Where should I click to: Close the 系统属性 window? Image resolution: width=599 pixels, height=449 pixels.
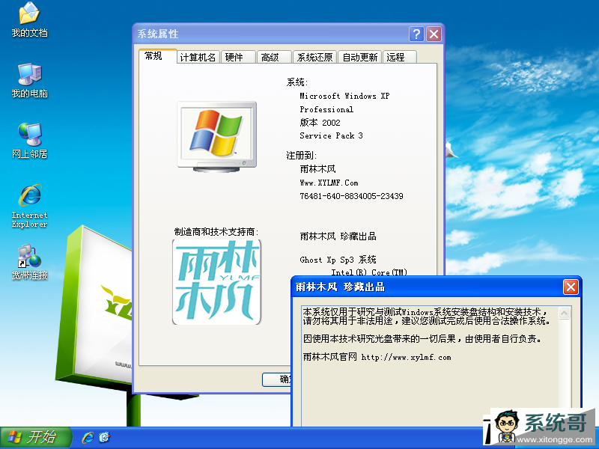pos(434,34)
